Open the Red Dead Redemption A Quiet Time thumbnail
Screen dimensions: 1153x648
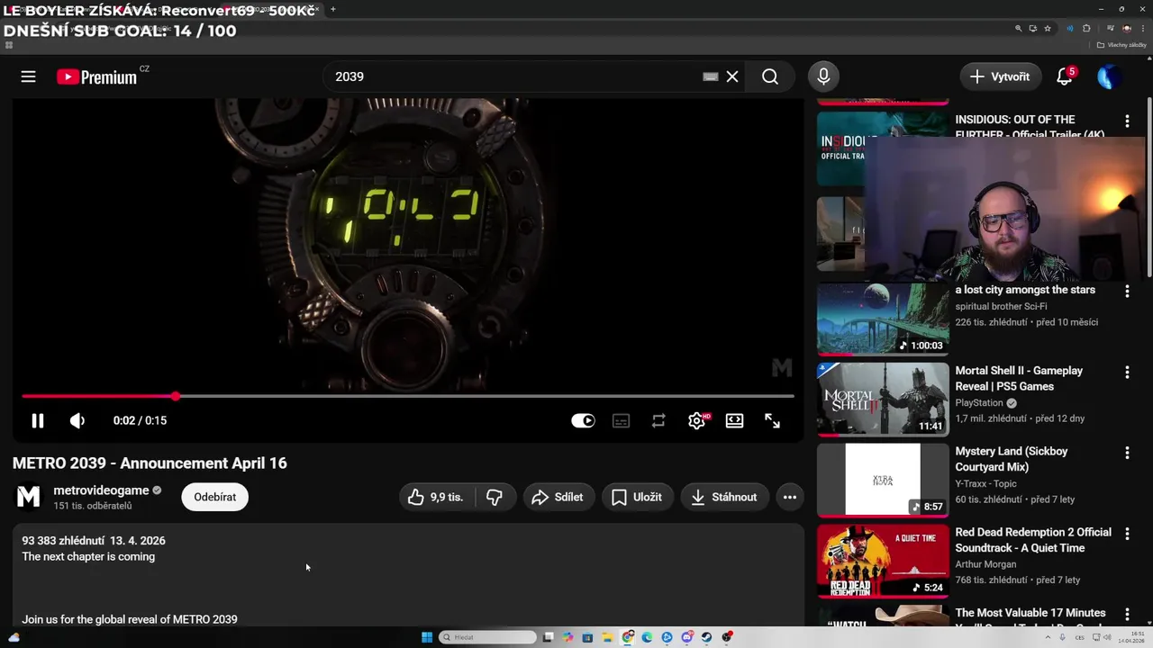coord(883,561)
